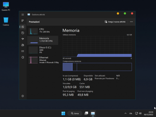Click the 8,0 GB total memory label
Viewport: 156px width, 117px height.
tap(129, 35)
